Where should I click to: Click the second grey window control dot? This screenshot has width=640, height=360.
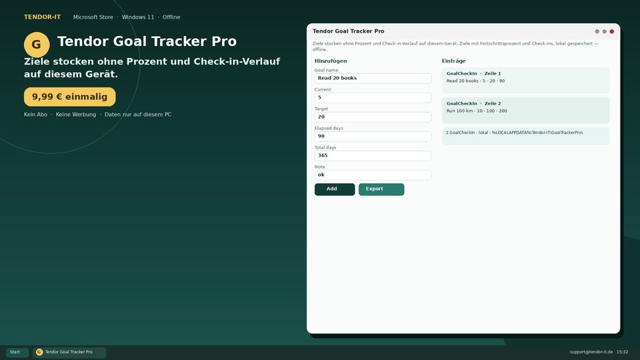pos(604,31)
